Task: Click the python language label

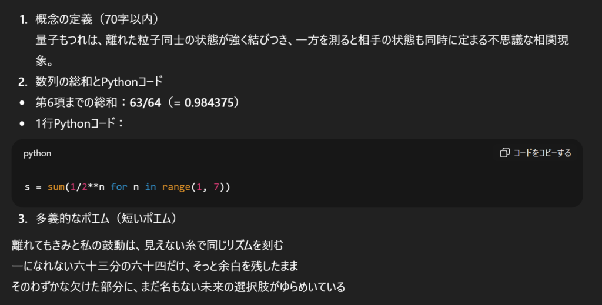Action: [x=37, y=153]
